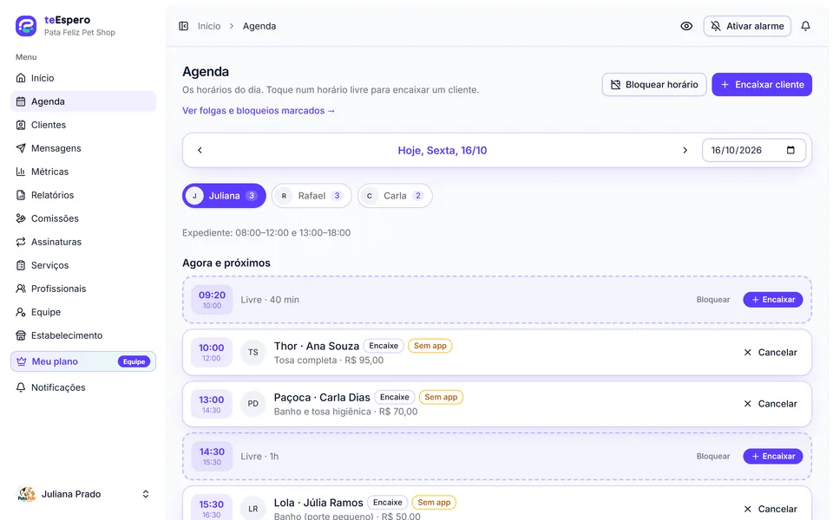This screenshot has height=520, width=833.
Task: Click the Métricas chart icon
Action: click(x=21, y=172)
